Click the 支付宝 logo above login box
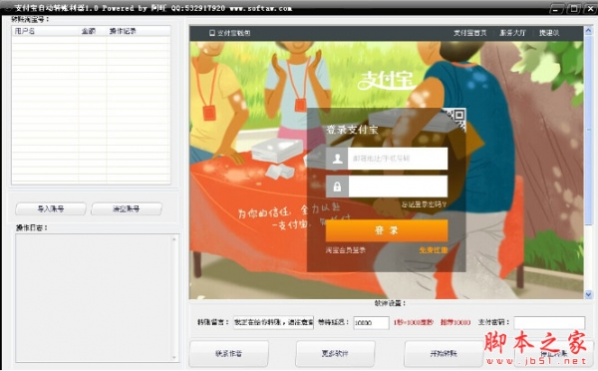Image resolution: width=598 pixels, height=371 pixels. click(387, 80)
